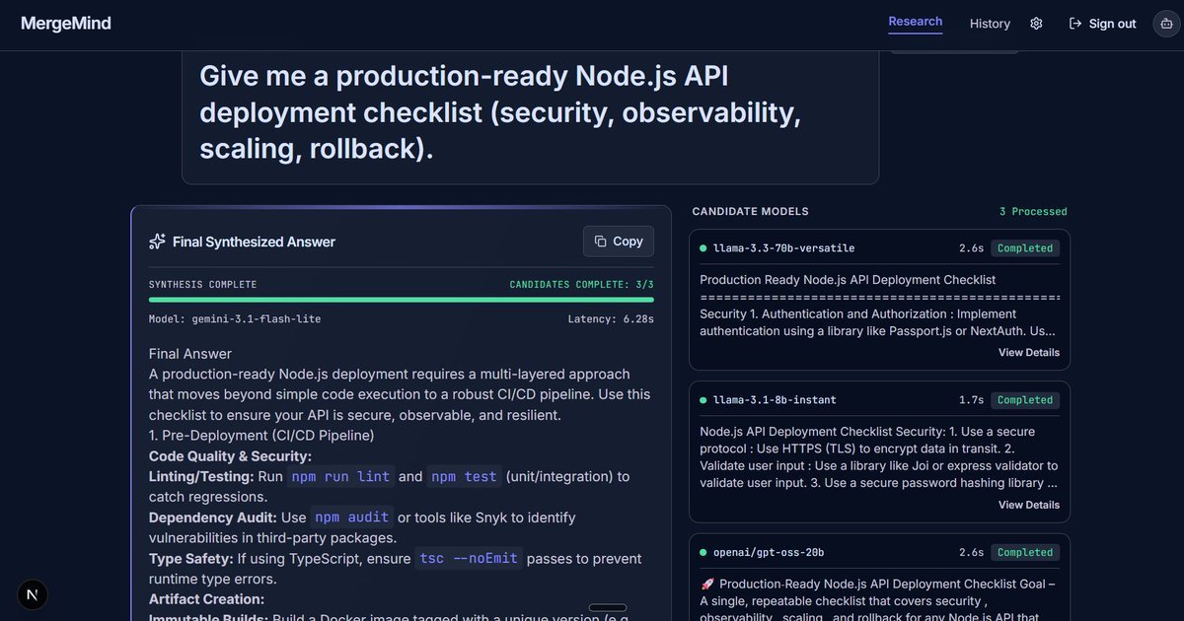
Task: Click the sparkle icon beside Final Synthesized Answer
Action: [157, 241]
